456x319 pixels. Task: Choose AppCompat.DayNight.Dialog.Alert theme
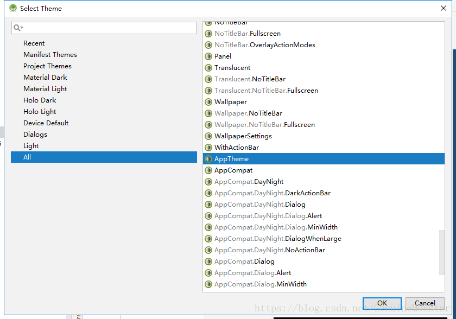(x=324, y=216)
